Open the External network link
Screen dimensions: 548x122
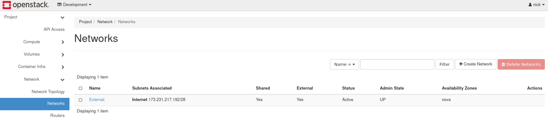click(97, 100)
